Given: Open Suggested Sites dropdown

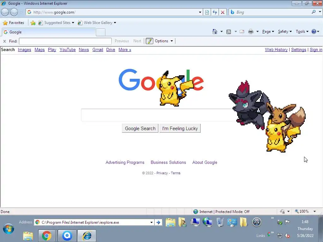Looking at the screenshot, I should point(73,23).
